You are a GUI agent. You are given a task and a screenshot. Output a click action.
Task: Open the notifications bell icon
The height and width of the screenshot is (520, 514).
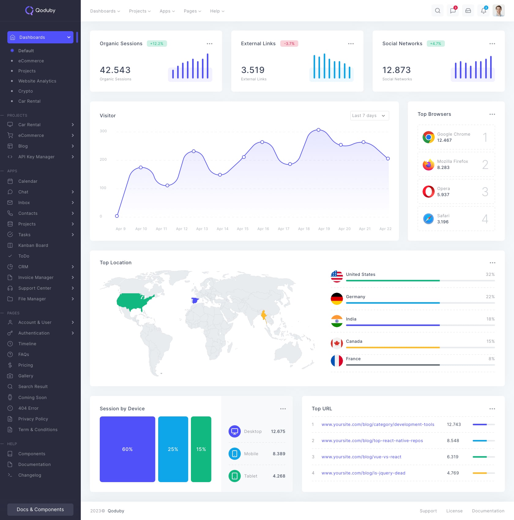483,11
